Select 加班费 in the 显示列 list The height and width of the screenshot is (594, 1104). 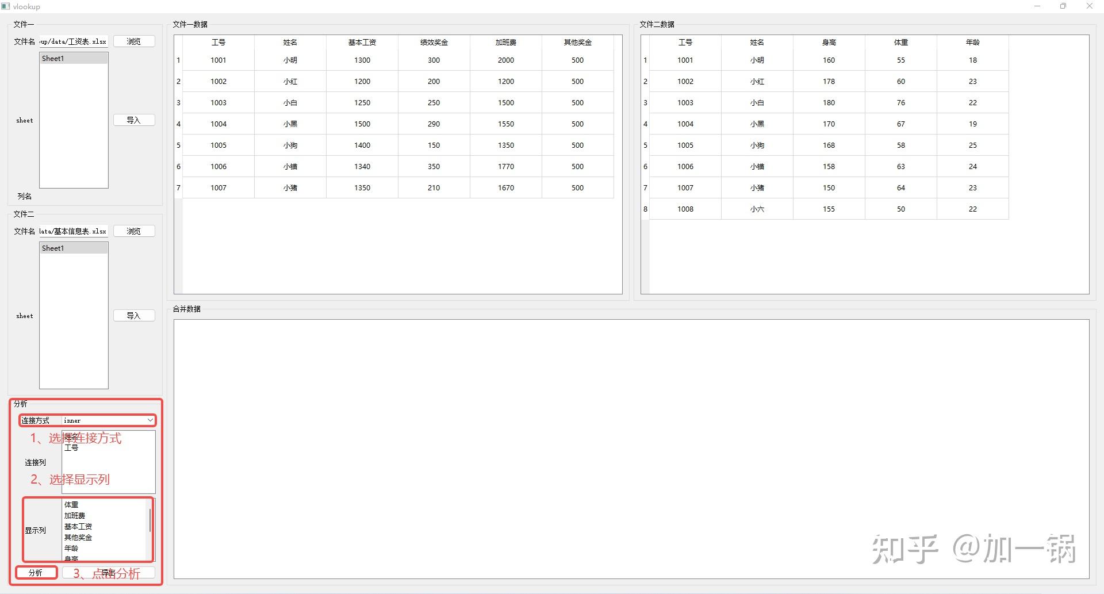(x=75, y=515)
